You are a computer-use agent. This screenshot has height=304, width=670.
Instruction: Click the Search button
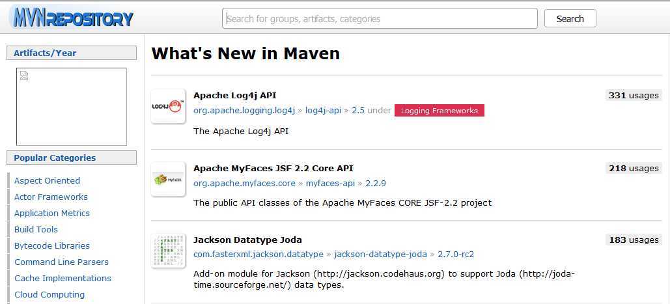(x=570, y=18)
